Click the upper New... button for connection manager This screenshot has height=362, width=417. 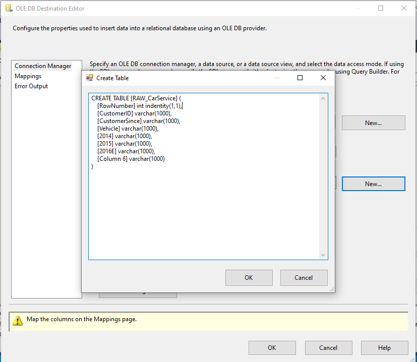[374, 123]
